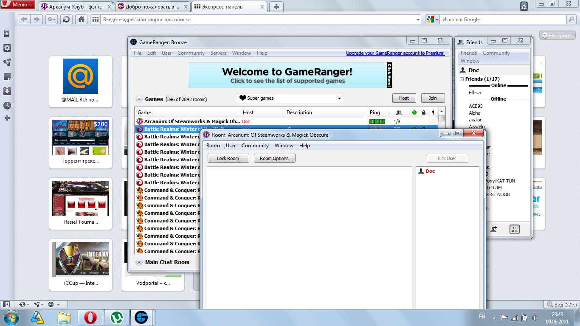Reload the page with the refresh icon
Screen dimensions: 580x326
tap(66, 20)
